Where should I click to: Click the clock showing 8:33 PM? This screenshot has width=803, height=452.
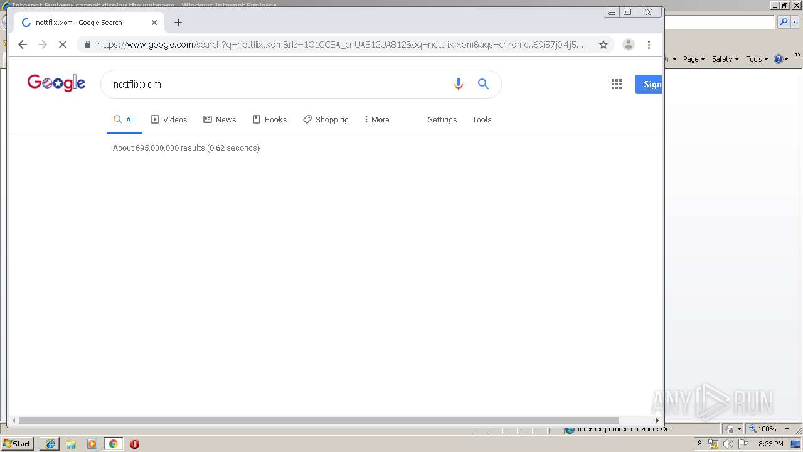[x=770, y=444]
